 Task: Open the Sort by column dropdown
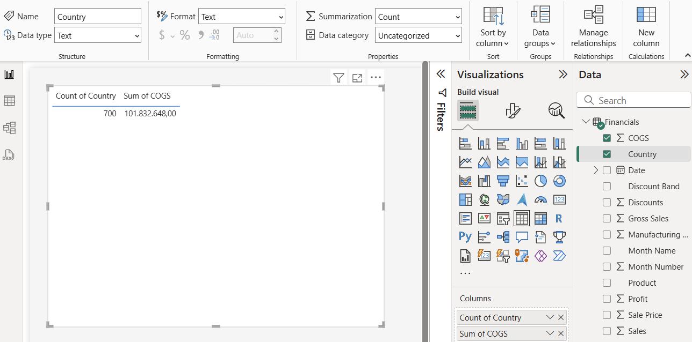[x=493, y=27]
